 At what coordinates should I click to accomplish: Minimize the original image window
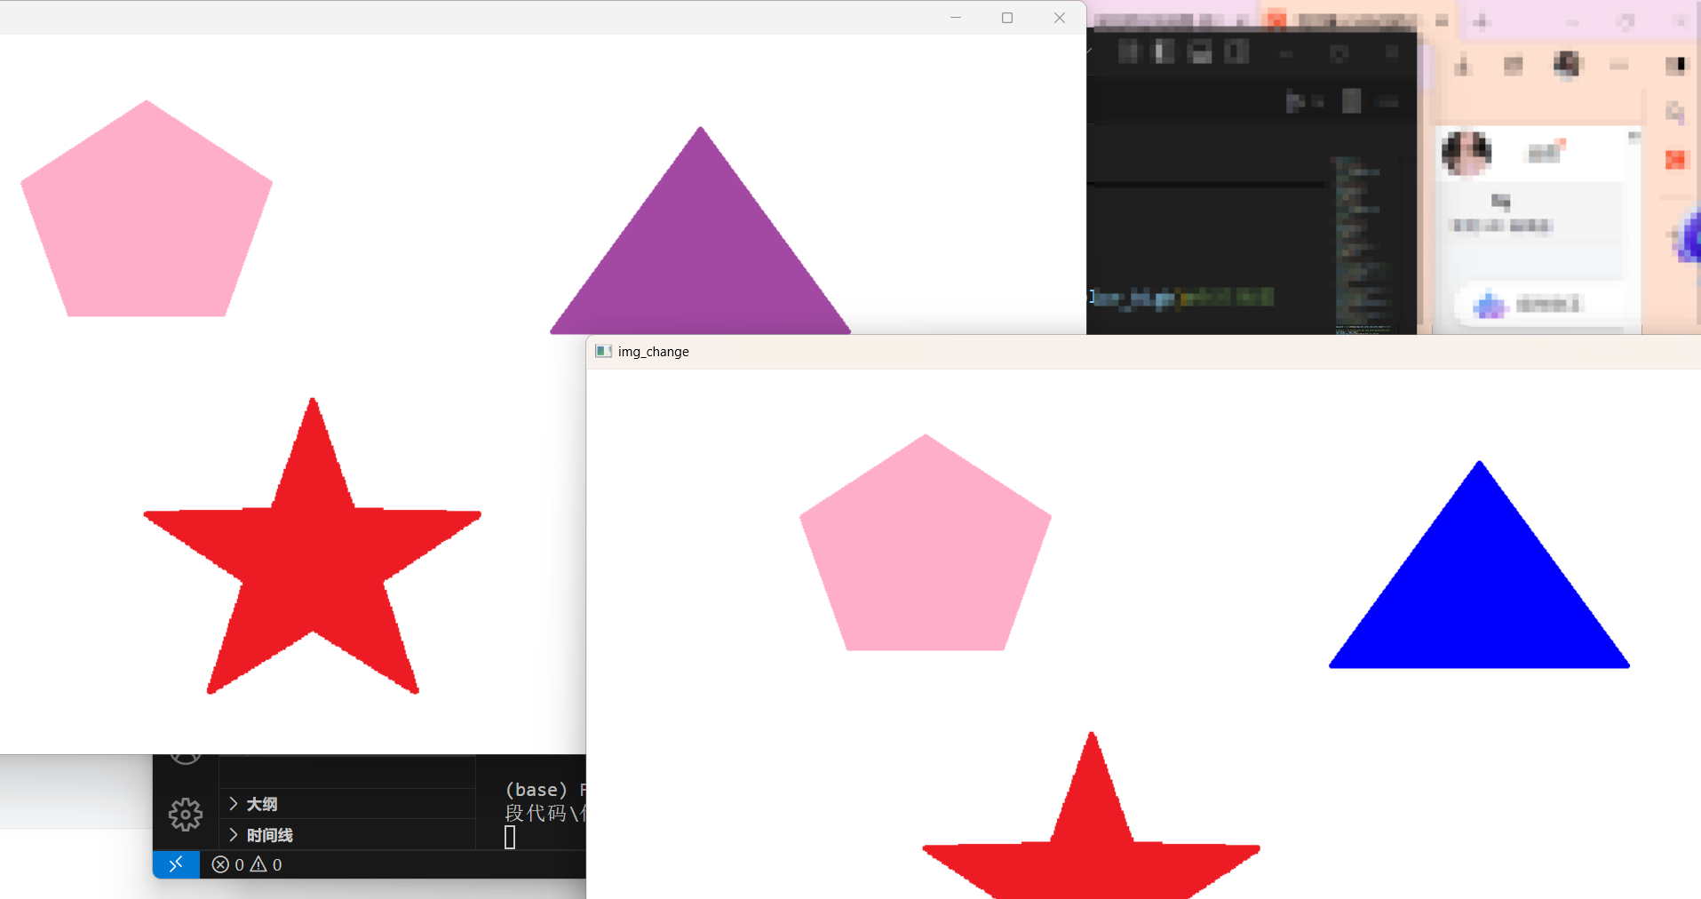[x=956, y=18]
